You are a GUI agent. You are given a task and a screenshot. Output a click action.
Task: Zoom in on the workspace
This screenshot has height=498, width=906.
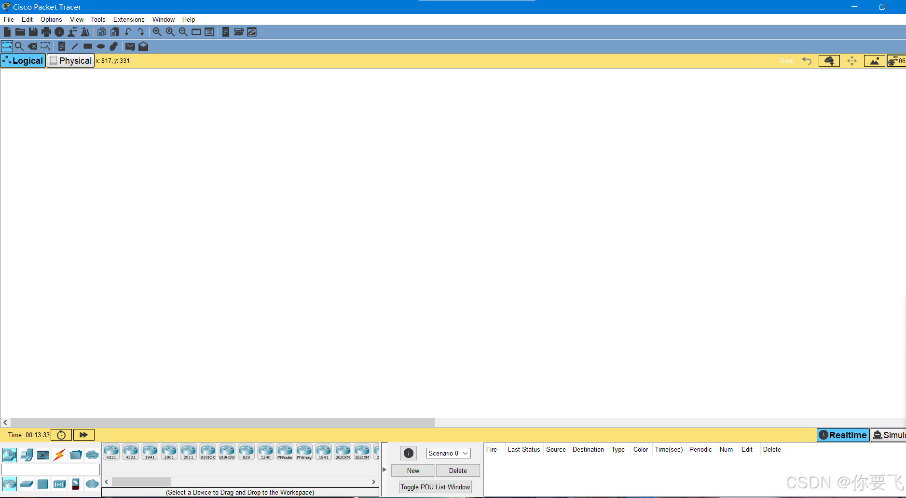point(157,32)
